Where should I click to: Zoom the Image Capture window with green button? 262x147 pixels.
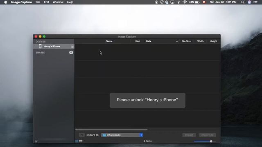click(x=44, y=36)
